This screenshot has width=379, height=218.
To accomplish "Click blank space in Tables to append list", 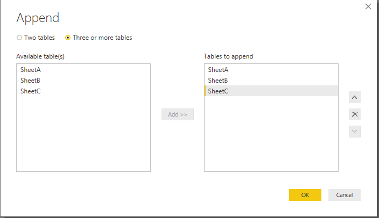I will point(271,134).
